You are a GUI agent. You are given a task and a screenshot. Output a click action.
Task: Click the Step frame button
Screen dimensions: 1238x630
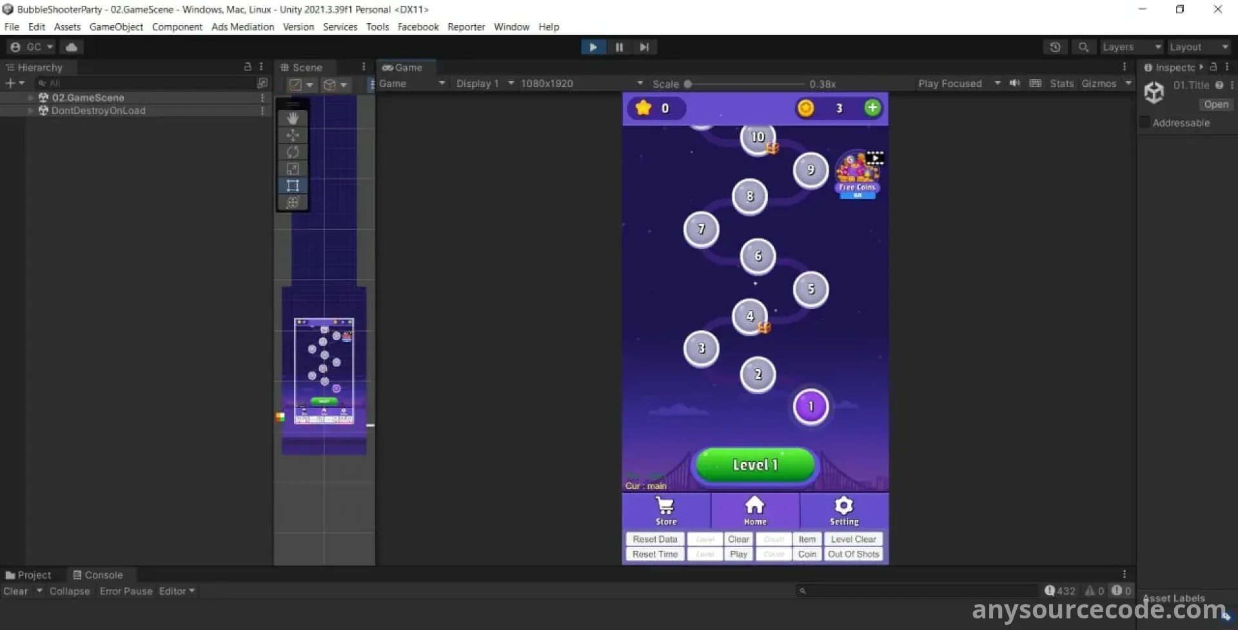coord(644,47)
